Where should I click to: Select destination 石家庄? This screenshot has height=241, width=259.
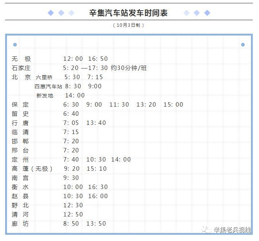[21, 68]
